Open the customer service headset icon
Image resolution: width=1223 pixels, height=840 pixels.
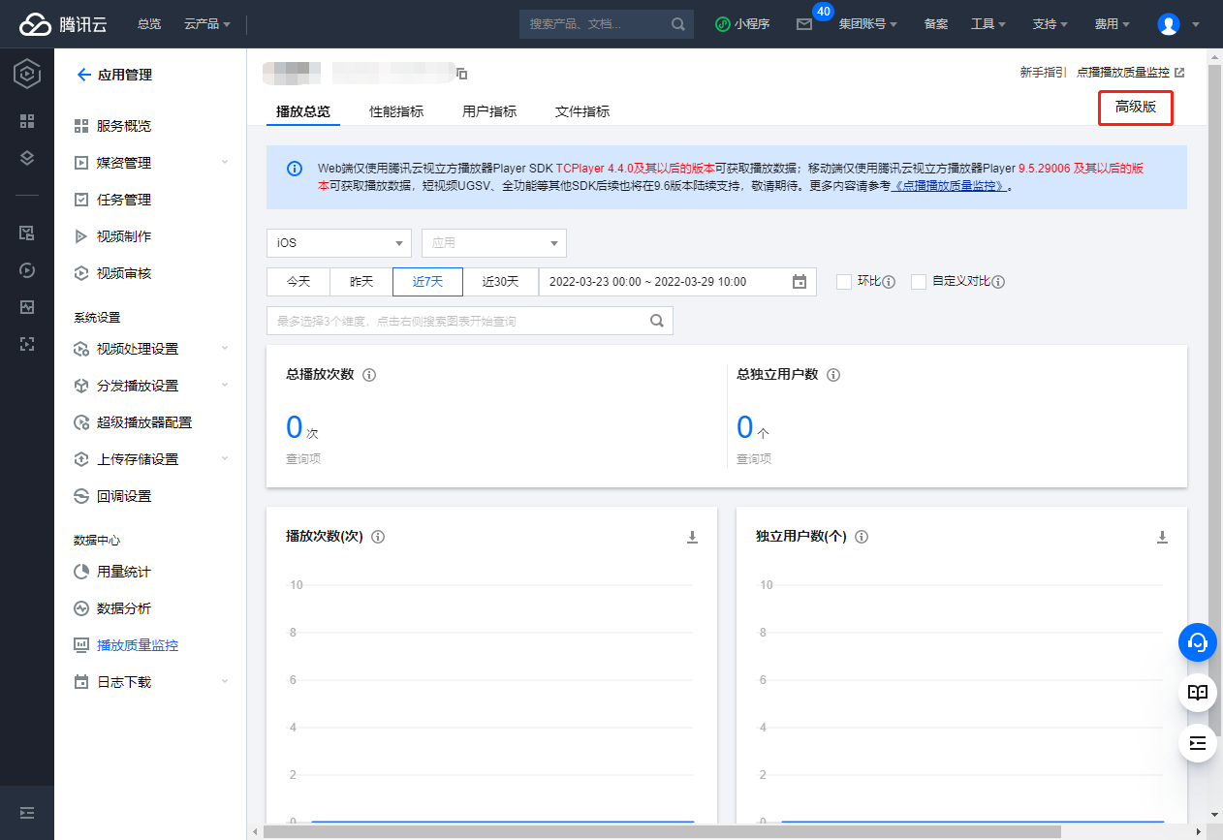click(x=1198, y=642)
